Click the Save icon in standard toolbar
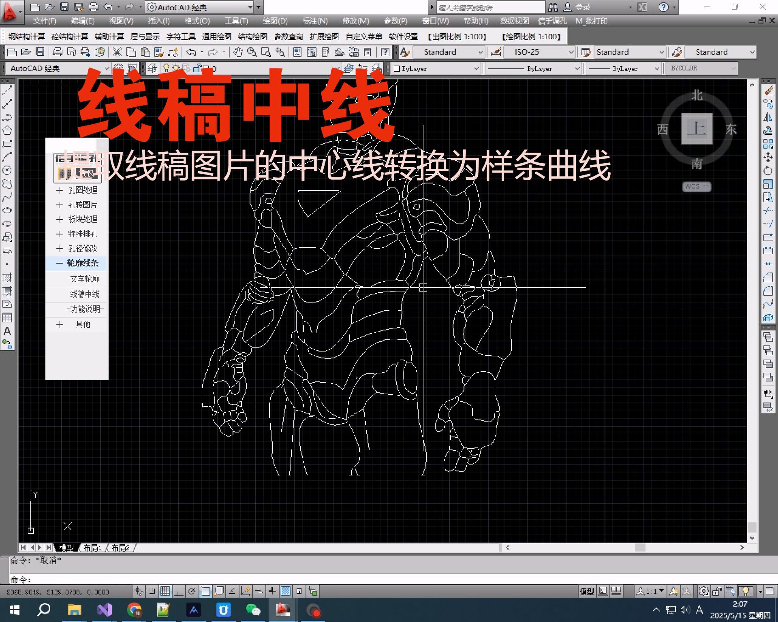Screen dimensions: 778x622 [x=40, y=52]
